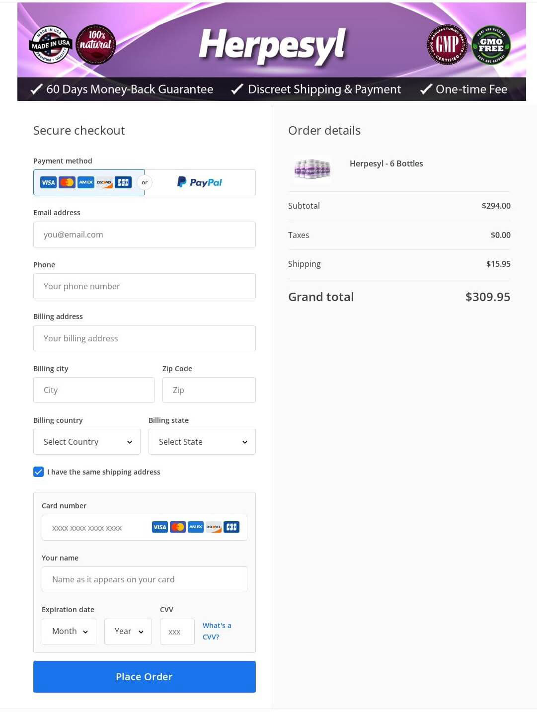Uncheck the same shipping address checkbox
Screen dimensions: 537x718
point(39,472)
